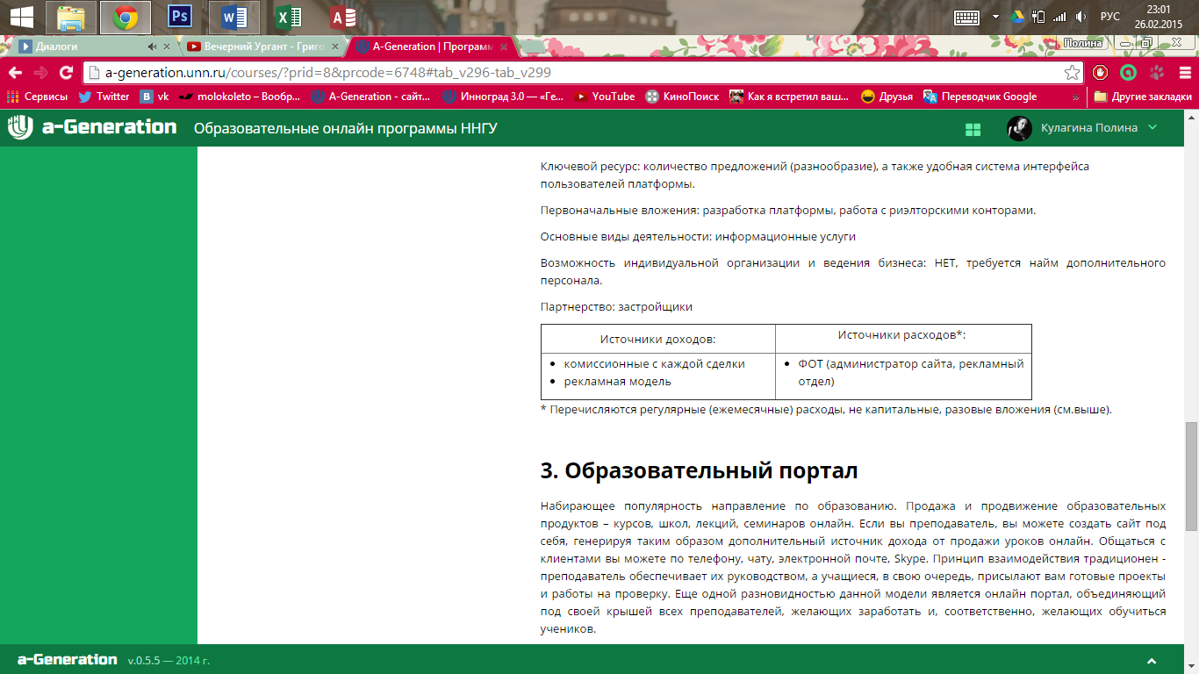
Task: Open the Twitter bookmark
Action: point(104,97)
